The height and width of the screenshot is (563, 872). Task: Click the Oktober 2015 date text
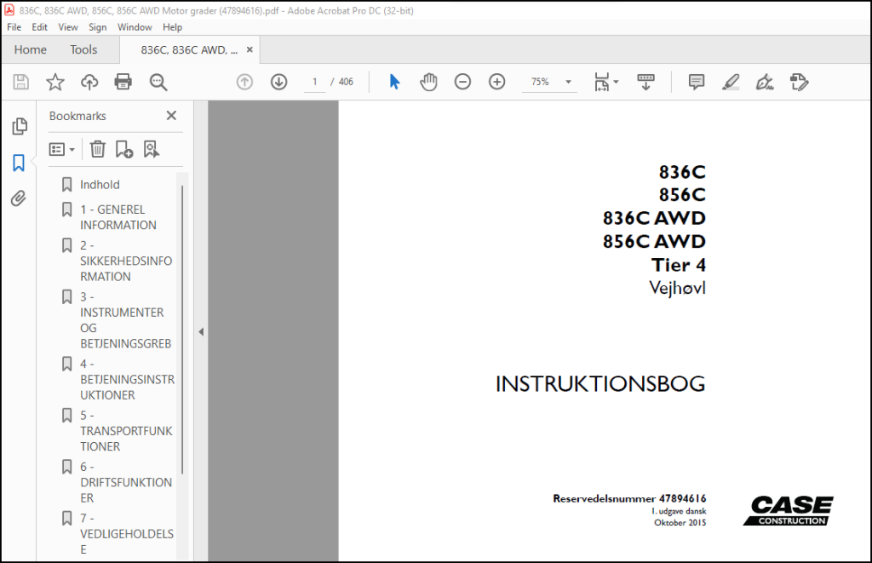click(x=680, y=522)
